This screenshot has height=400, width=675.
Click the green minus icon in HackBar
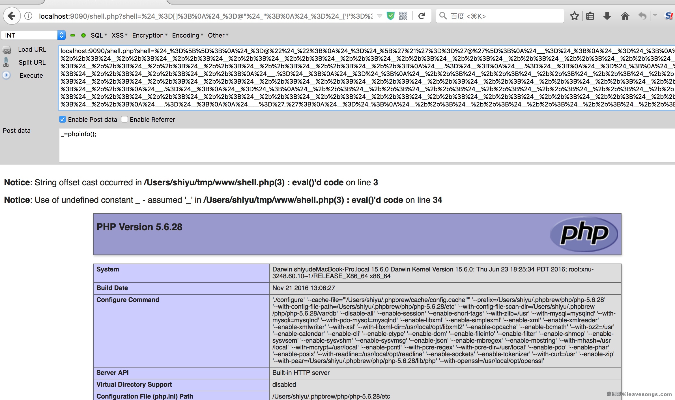pos(73,35)
